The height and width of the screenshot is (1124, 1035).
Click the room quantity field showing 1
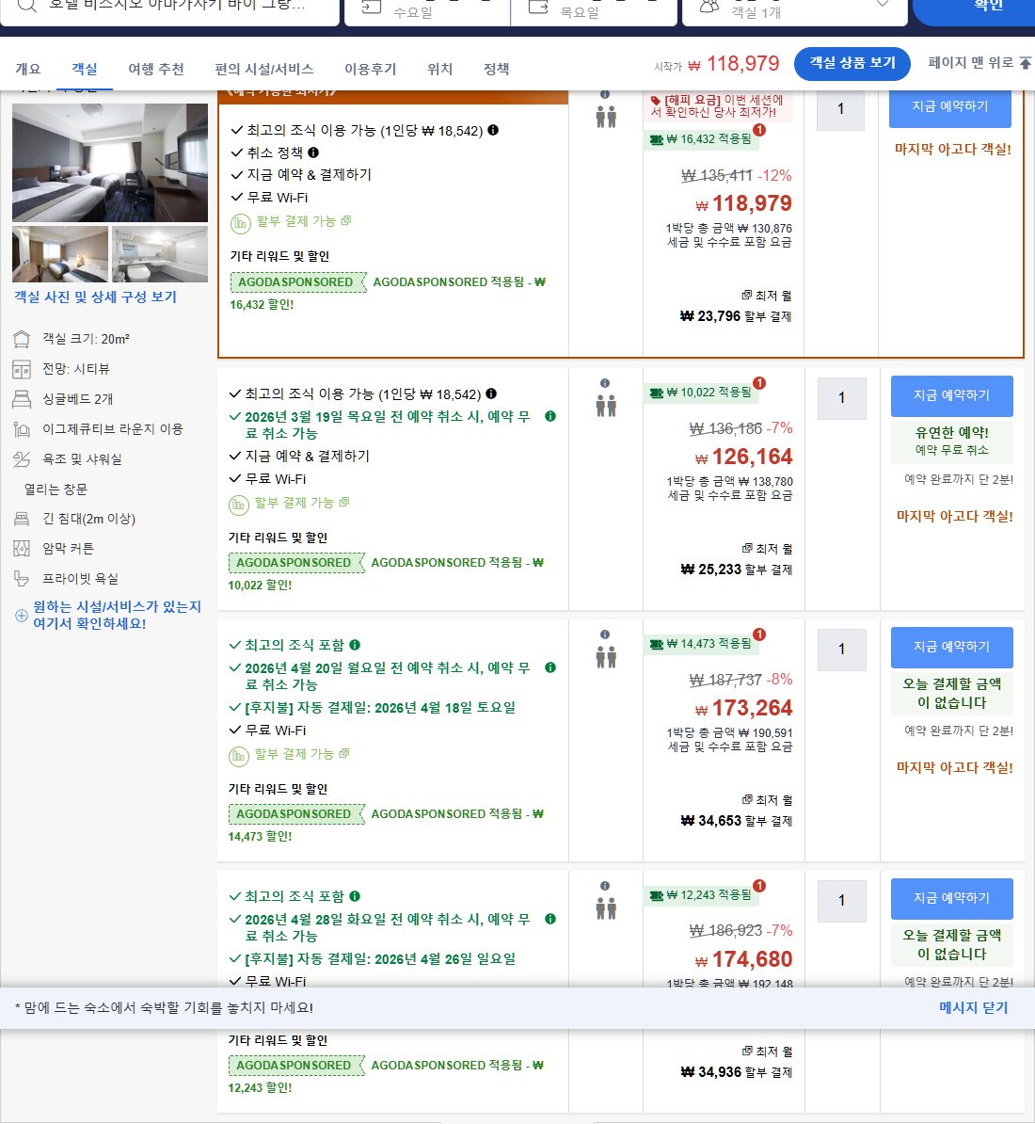[841, 110]
